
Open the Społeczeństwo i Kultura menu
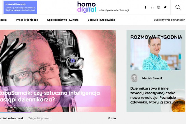[63, 20]
